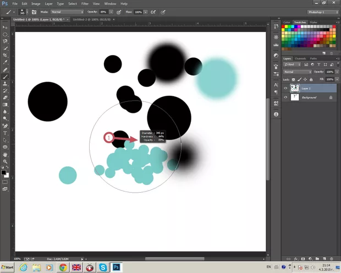Image resolution: width=341 pixels, height=273 pixels.
Task: Expand the Photoshop-1 workspace dropdown
Action: (x=322, y=12)
